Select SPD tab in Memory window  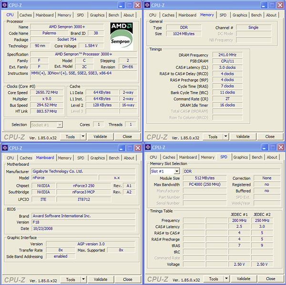tap(223, 15)
